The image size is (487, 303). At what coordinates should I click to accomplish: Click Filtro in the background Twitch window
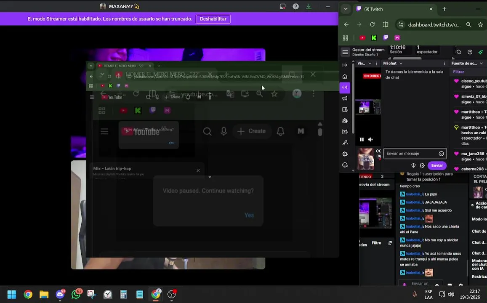point(376,243)
